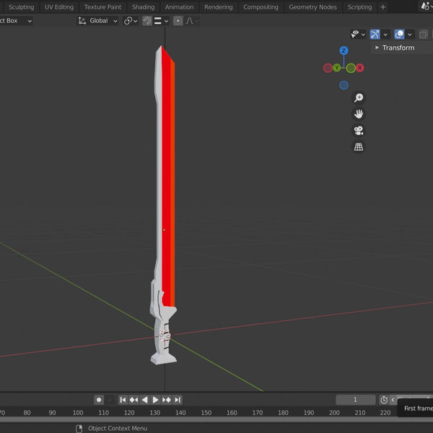Open the auto keyframing options dropdown
The image size is (433, 433).
coord(110,400)
